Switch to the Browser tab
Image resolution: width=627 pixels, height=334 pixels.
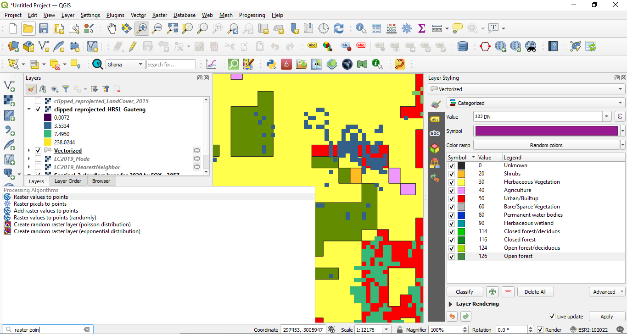101,181
